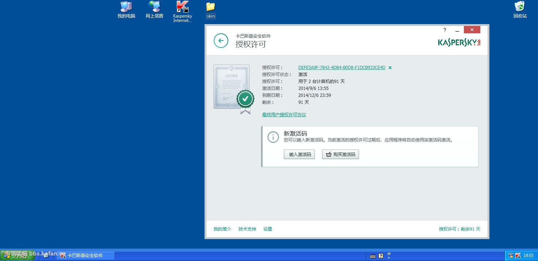Go back using the circular arrow button

221,41
